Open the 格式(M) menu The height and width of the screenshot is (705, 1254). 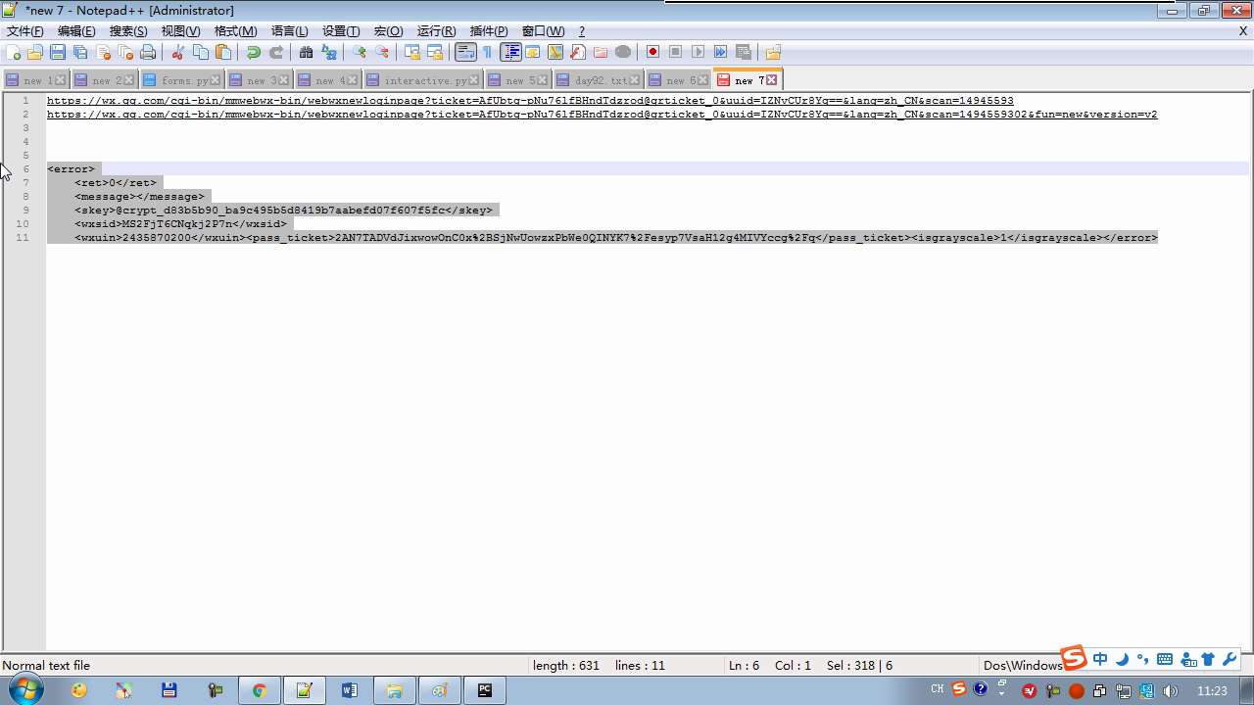[235, 31]
